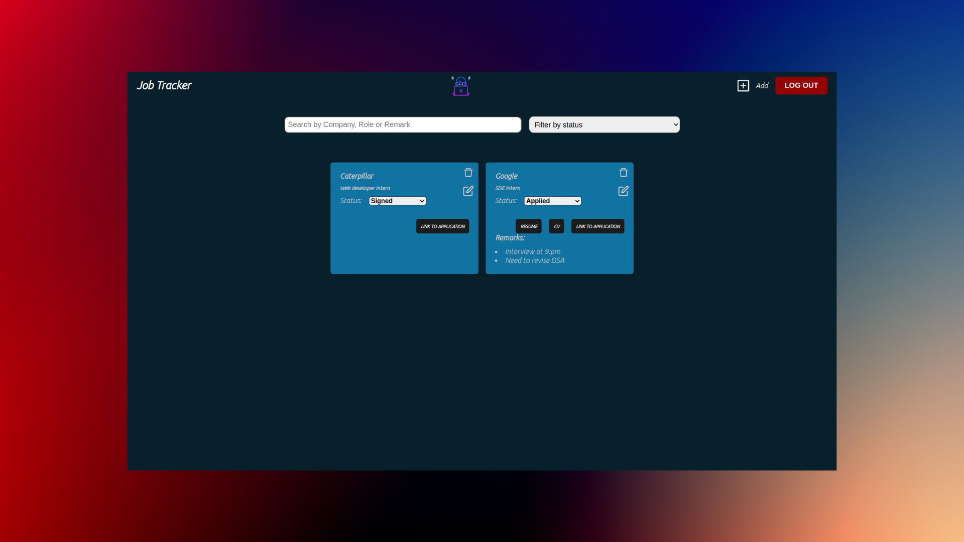The width and height of the screenshot is (964, 542).
Task: Change Google status from Applied
Action: (552, 201)
